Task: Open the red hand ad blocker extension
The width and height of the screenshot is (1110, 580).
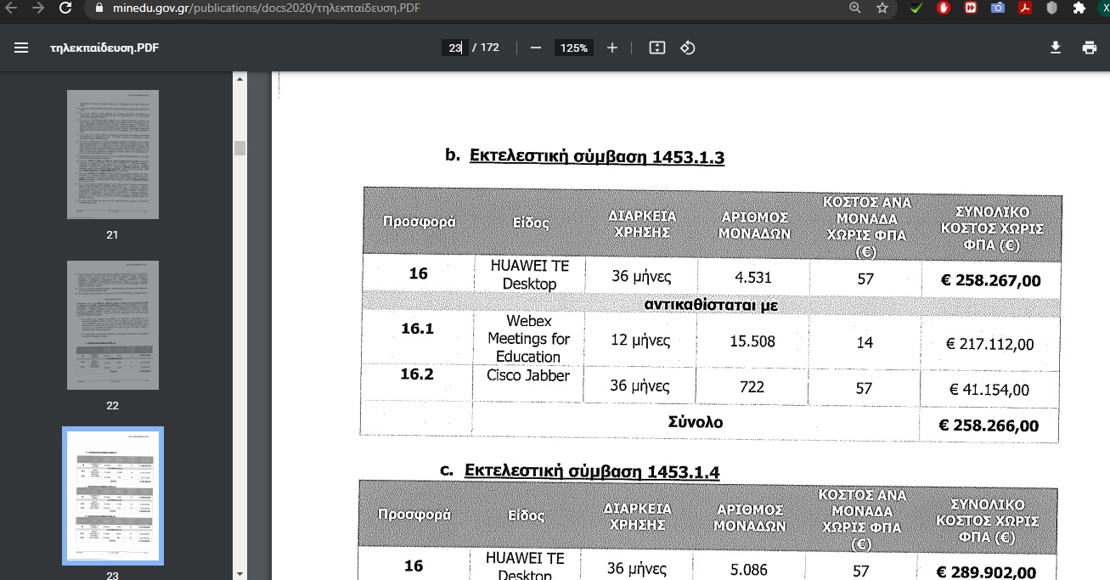Action: [943, 8]
